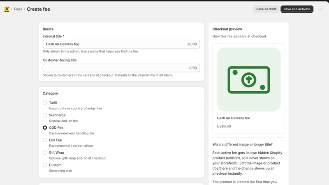Screen dimensions: 329x185
Task: Click the 'Category' section heading
Action: point(50,93)
